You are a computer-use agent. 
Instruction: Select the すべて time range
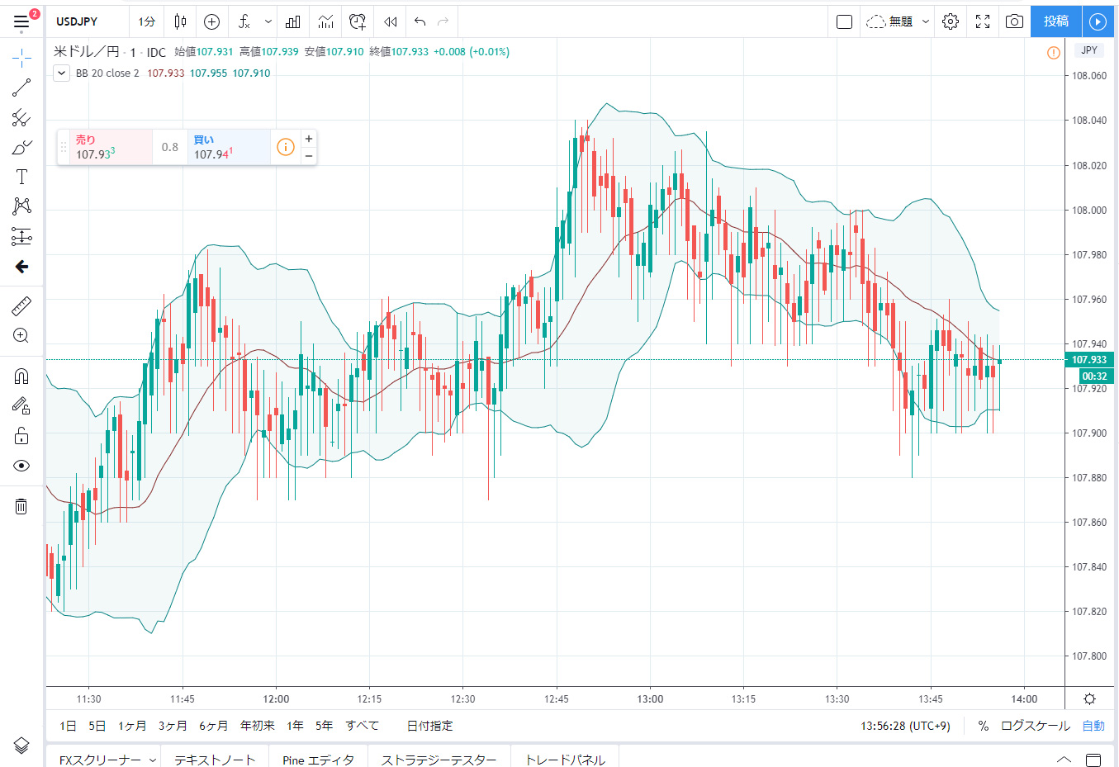tap(362, 726)
